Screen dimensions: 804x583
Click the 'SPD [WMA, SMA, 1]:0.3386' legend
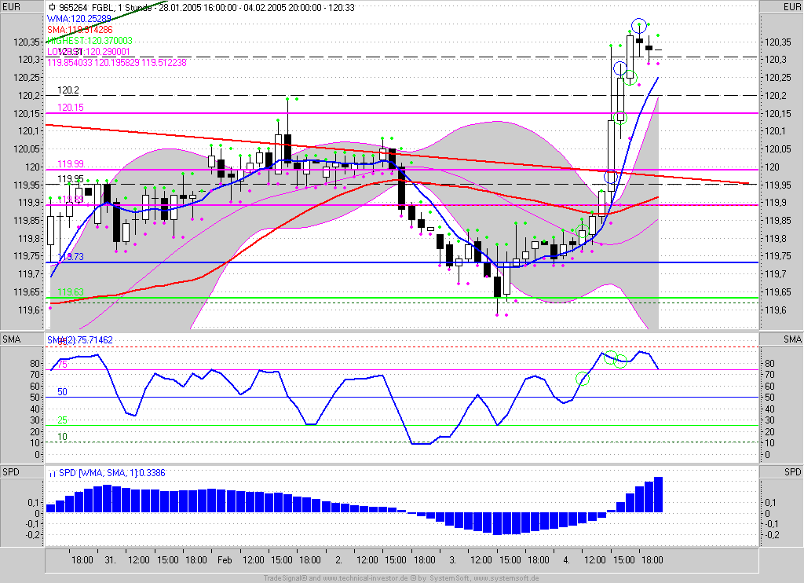(x=112, y=473)
